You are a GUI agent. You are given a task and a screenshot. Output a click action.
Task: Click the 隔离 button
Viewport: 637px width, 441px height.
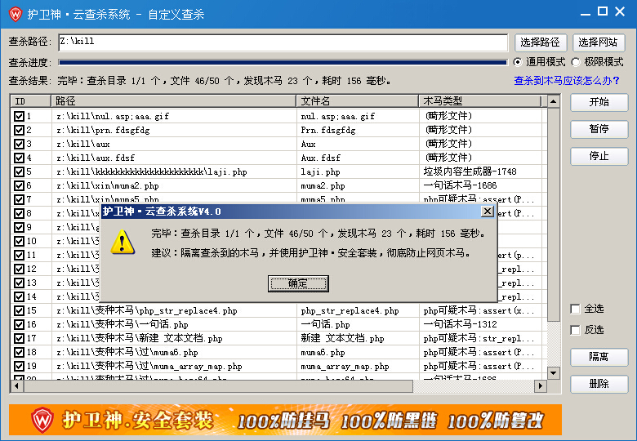(599, 357)
